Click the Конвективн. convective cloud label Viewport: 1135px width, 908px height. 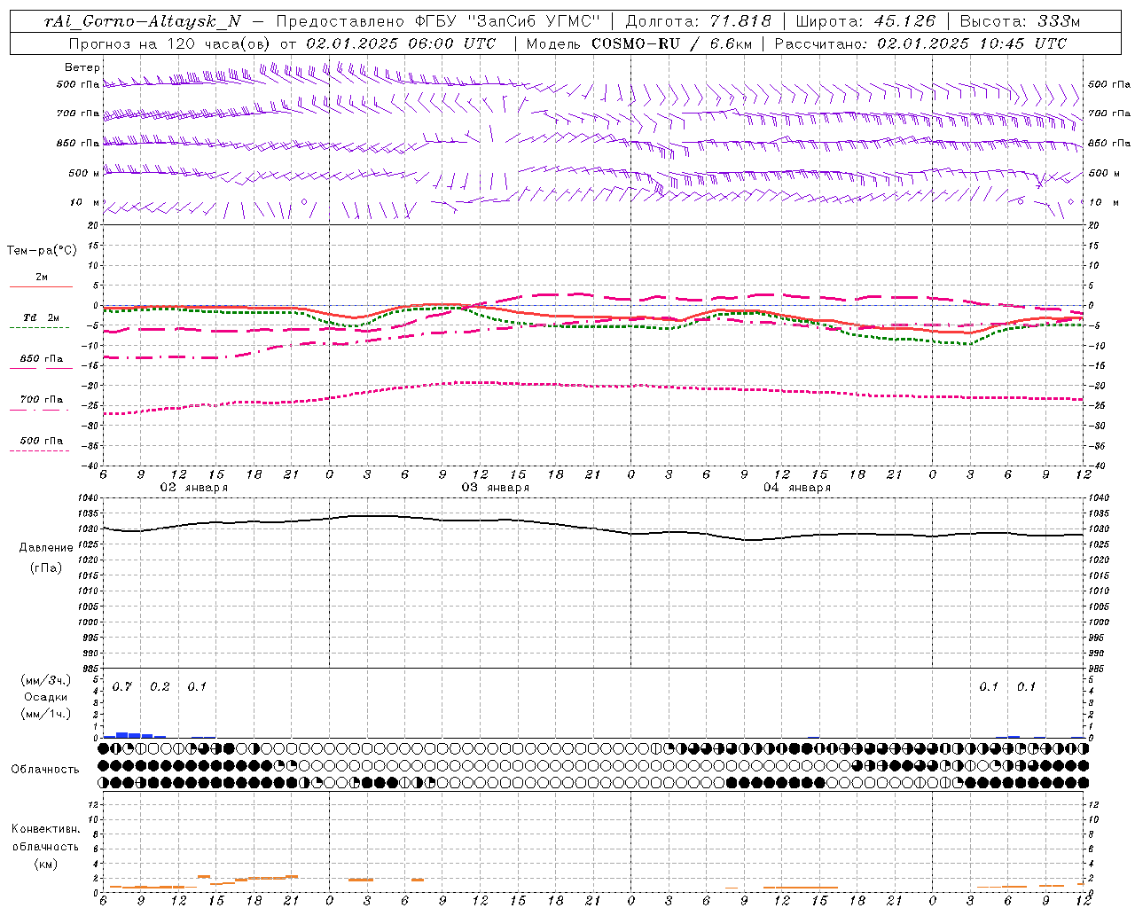click(45, 829)
